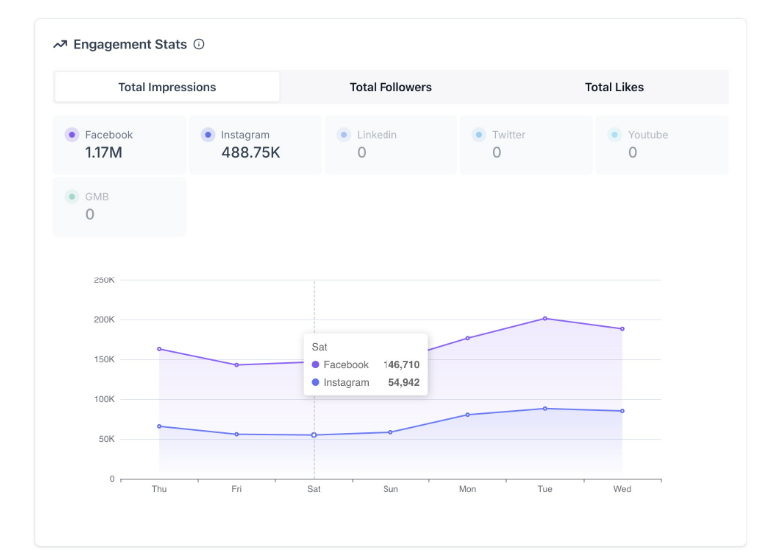The width and height of the screenshot is (772, 557).
Task: Click the Instagram data point on Monday
Action: (x=467, y=415)
